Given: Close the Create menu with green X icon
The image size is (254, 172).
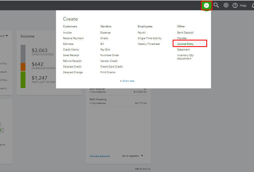Looking at the screenshot, I should pyautogui.click(x=207, y=5).
